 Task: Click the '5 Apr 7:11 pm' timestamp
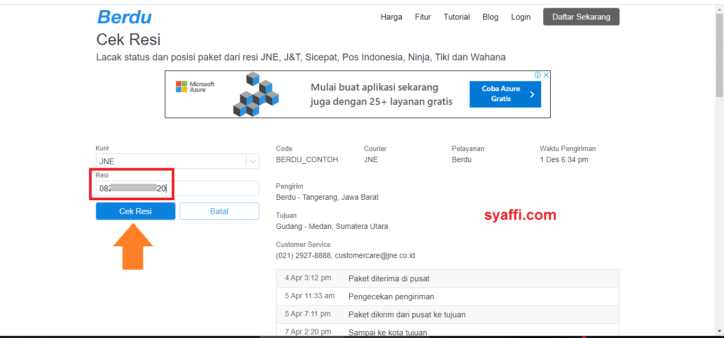(x=308, y=314)
